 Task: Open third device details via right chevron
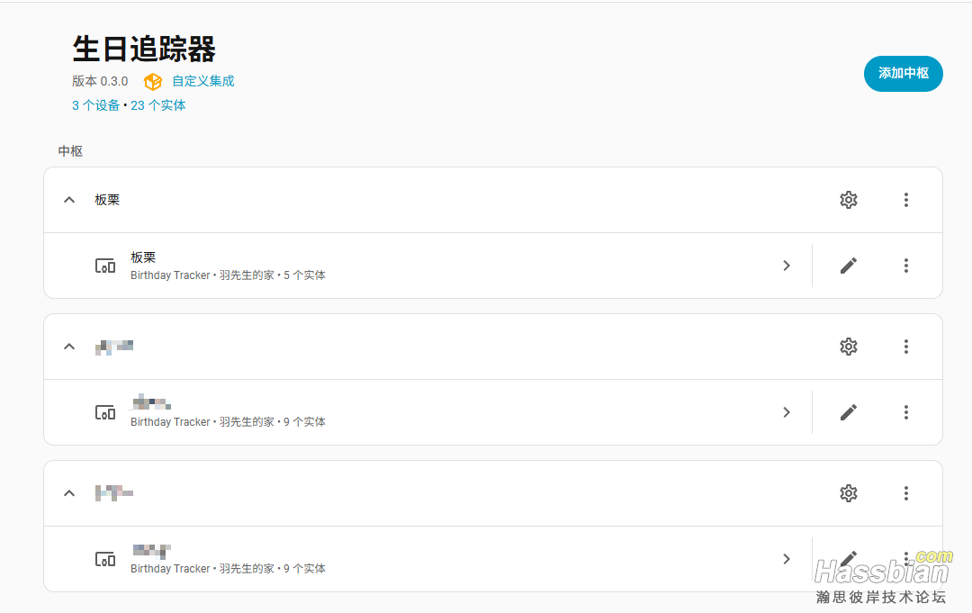tap(787, 559)
